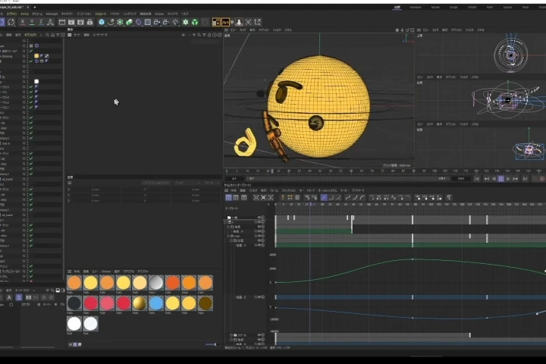The width and height of the screenshot is (546, 364).
Task: Collapse the cam object in timeline tree
Action: tap(228, 236)
